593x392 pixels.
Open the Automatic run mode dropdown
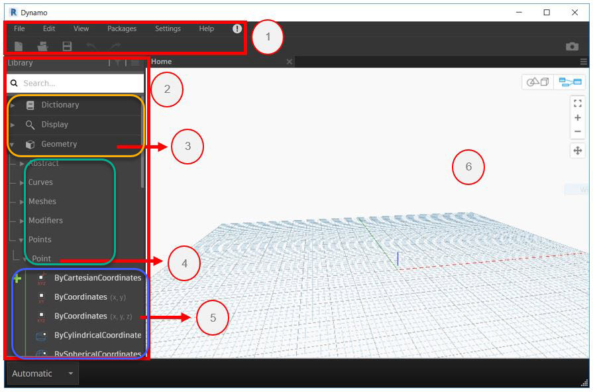(x=42, y=373)
